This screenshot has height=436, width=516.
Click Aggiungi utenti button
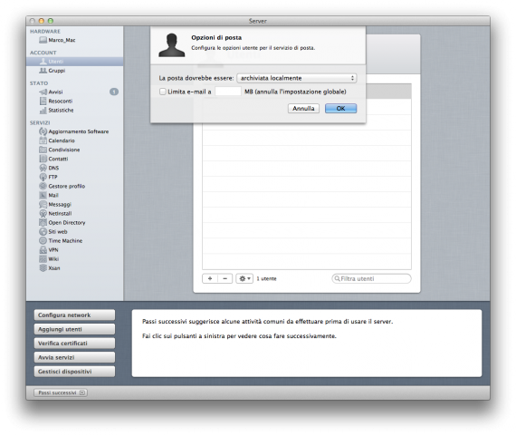(74, 329)
